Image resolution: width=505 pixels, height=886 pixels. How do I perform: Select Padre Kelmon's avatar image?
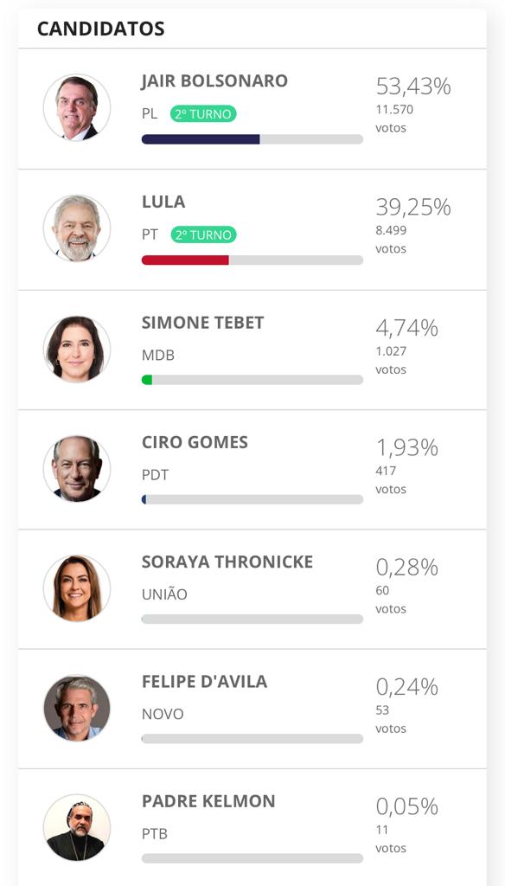point(77,828)
